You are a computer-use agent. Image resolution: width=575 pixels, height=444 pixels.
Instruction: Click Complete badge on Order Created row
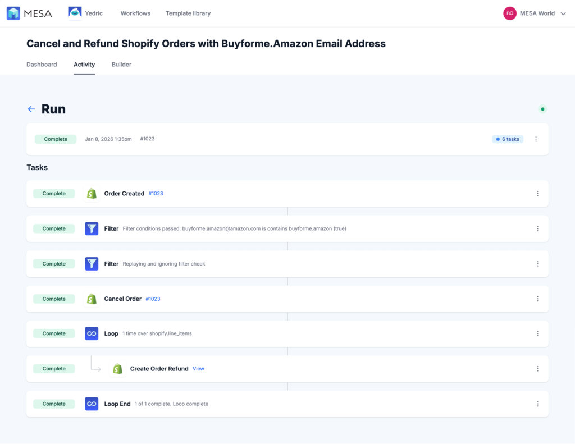(x=54, y=193)
